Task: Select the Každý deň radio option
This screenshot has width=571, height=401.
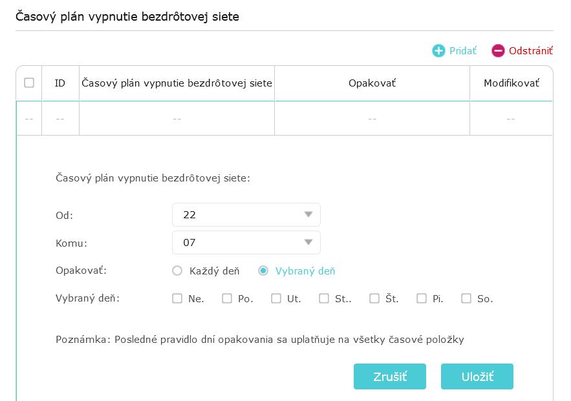Action: click(x=177, y=271)
